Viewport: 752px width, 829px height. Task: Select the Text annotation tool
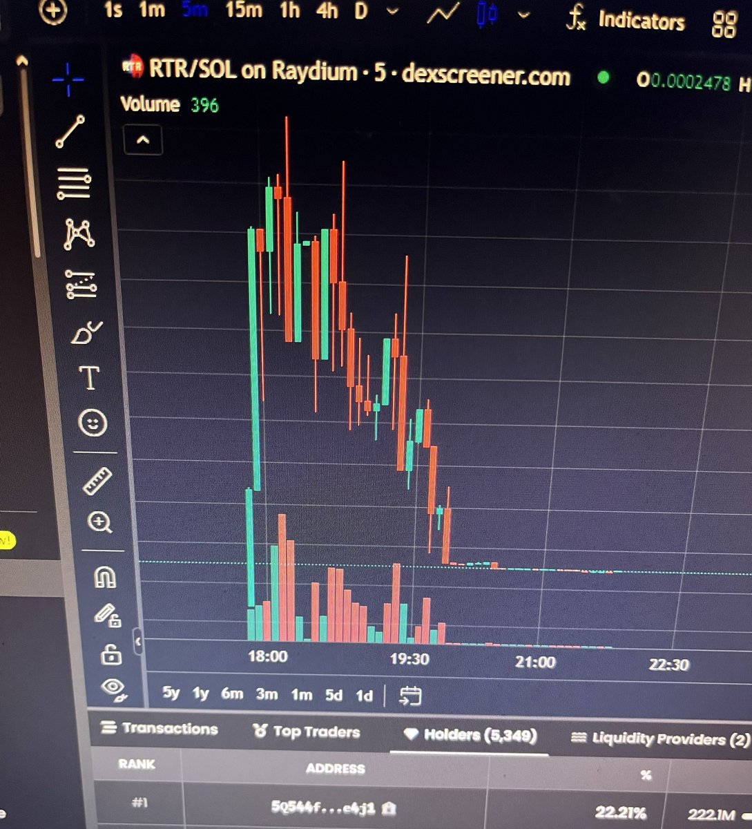pyautogui.click(x=89, y=379)
